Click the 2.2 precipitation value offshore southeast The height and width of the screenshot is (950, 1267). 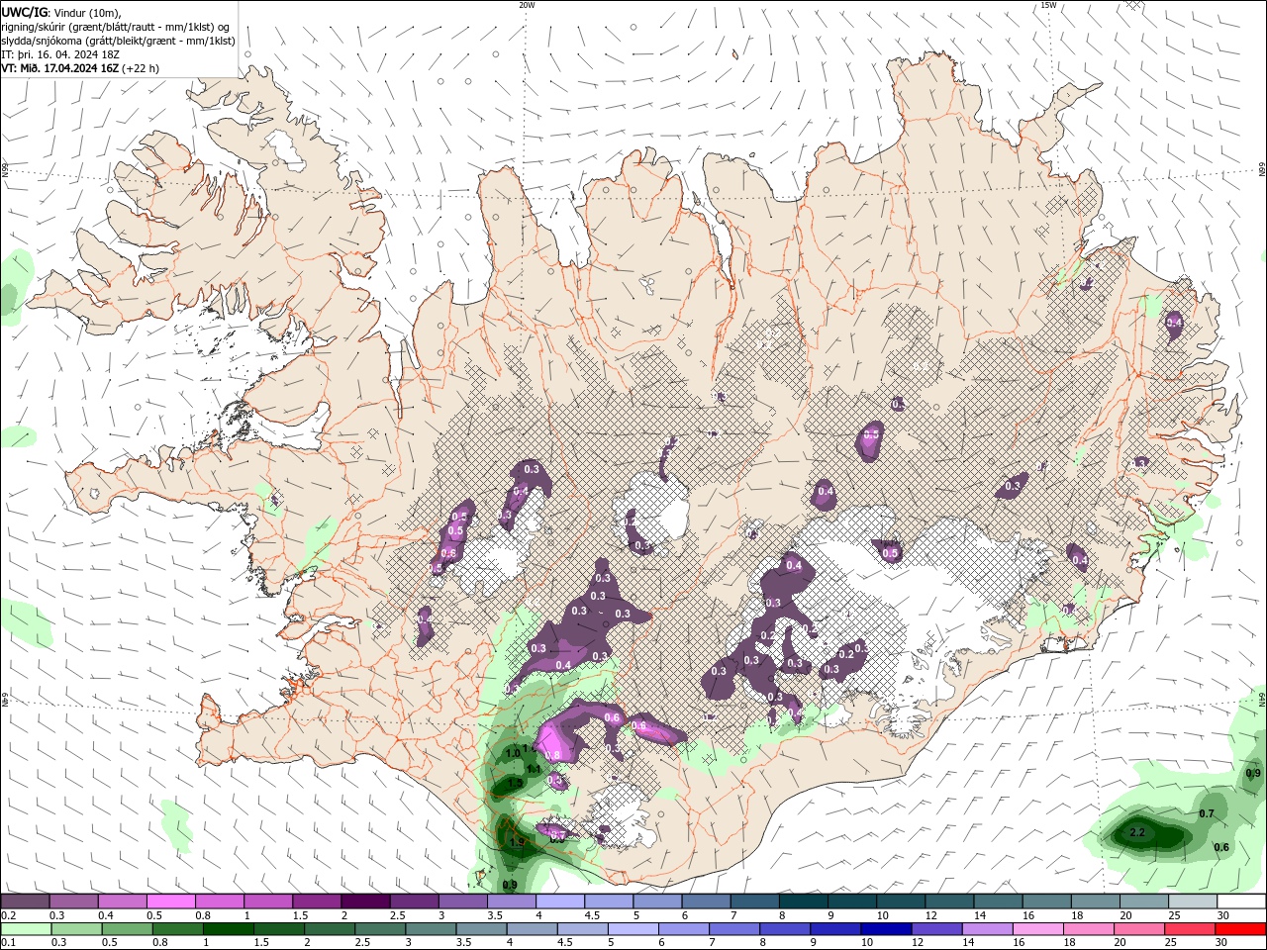[1137, 833]
